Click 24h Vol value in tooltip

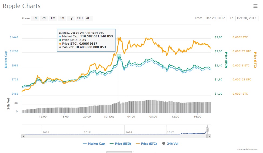[91, 47]
